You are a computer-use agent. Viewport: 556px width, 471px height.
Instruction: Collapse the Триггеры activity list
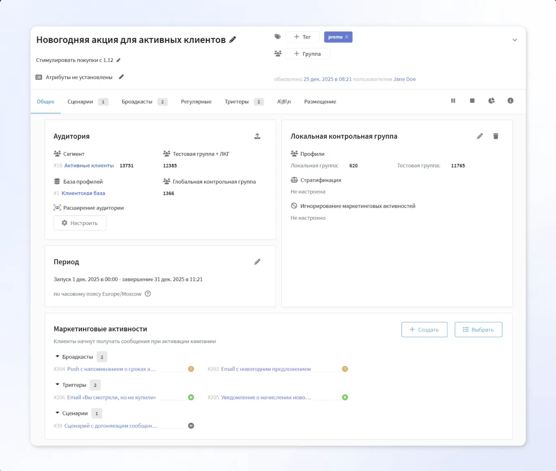coord(58,385)
